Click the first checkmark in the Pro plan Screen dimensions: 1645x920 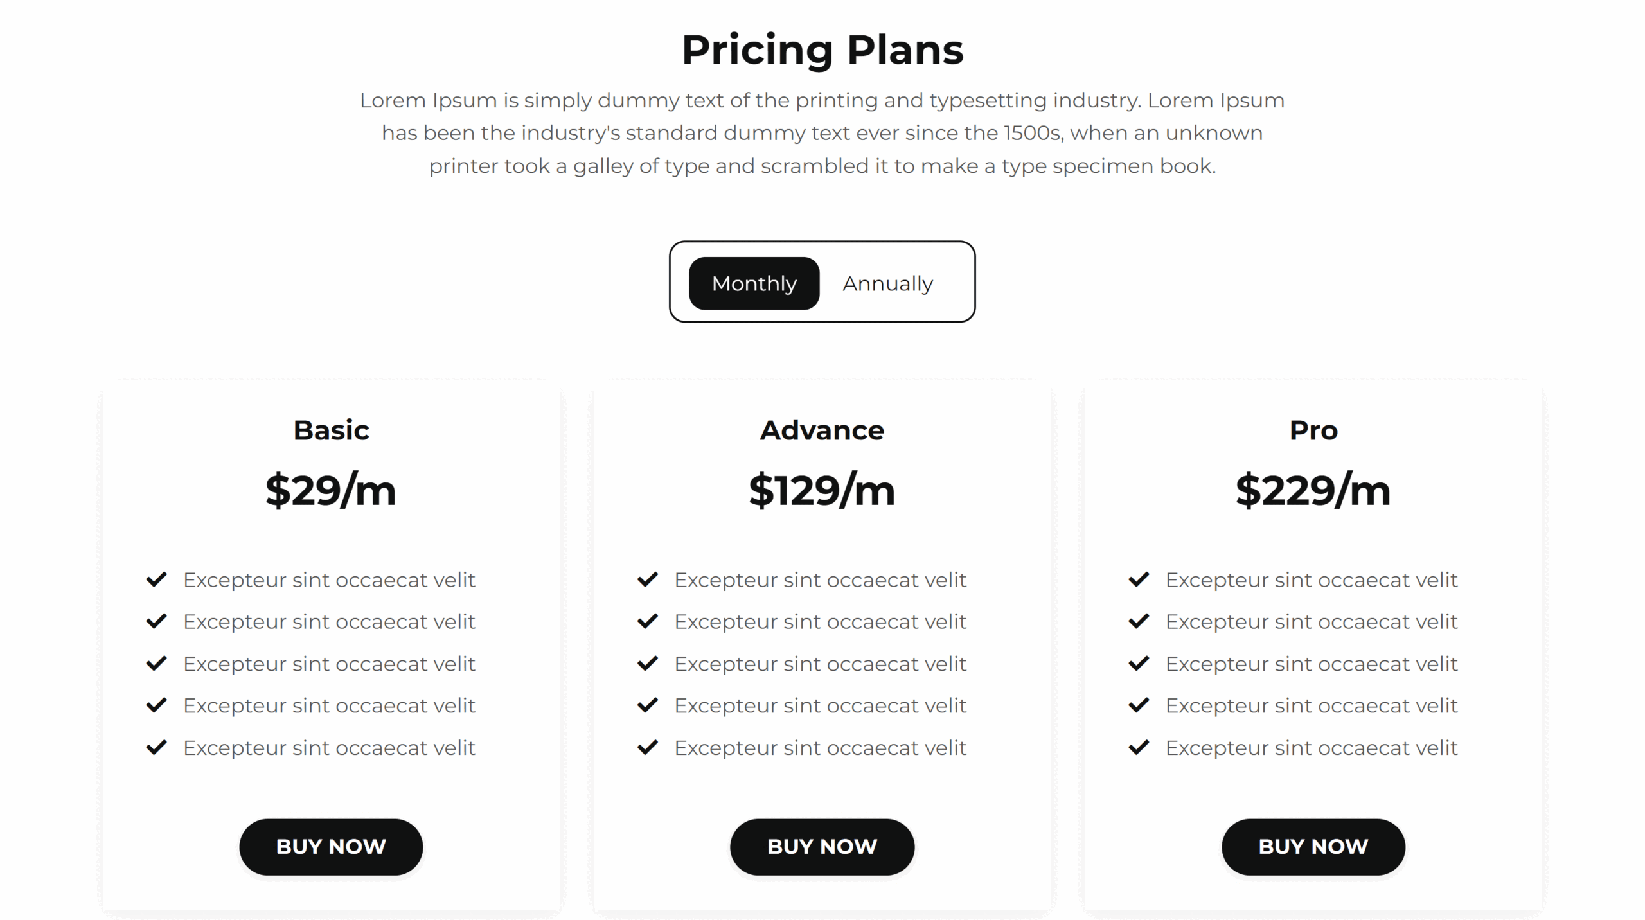click(1138, 579)
